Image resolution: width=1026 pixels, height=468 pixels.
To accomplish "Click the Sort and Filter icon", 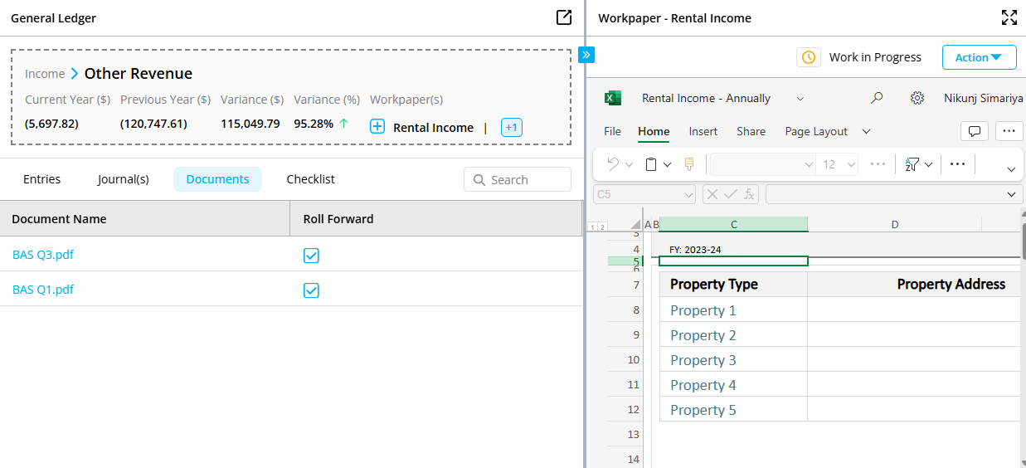I will click(912, 164).
